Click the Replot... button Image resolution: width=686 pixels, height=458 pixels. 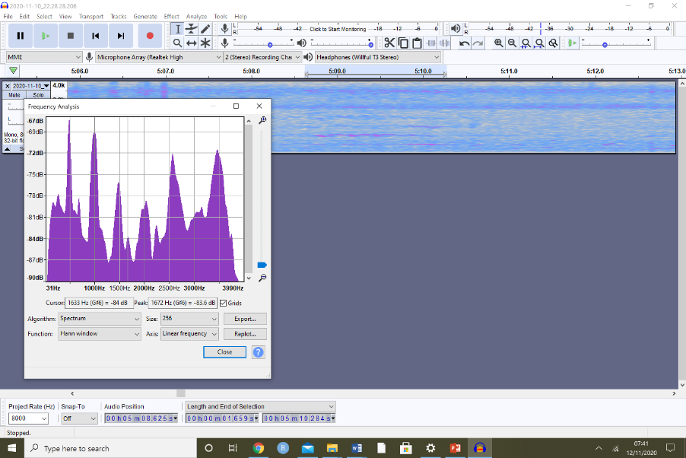(x=245, y=334)
